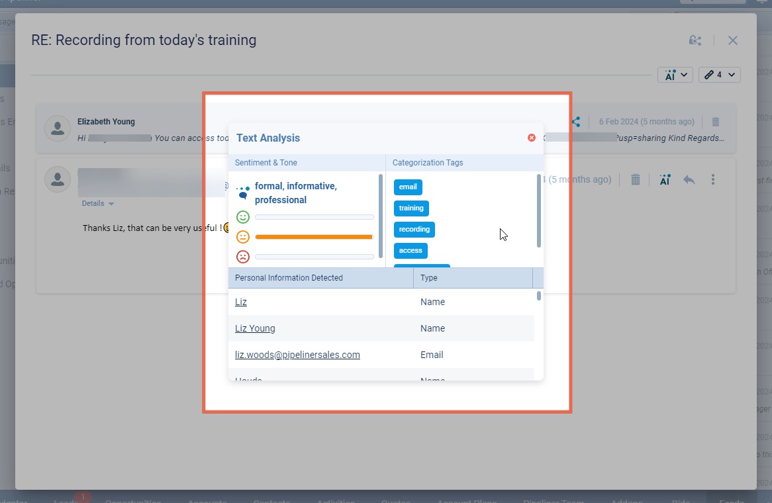Click the positive sentiment smiley face
Screen dimensions: 772x503
pyautogui.click(x=243, y=217)
